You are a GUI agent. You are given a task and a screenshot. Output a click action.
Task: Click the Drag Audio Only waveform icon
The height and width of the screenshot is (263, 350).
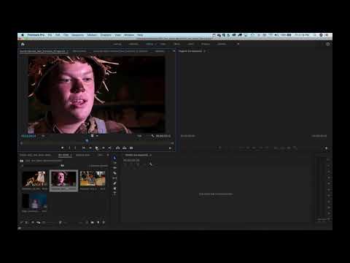coord(97,136)
